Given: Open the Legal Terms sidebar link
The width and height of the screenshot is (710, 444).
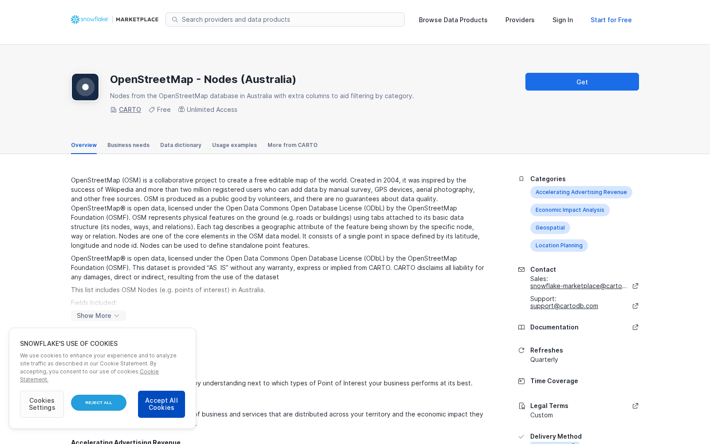Looking at the screenshot, I should coord(549,406).
